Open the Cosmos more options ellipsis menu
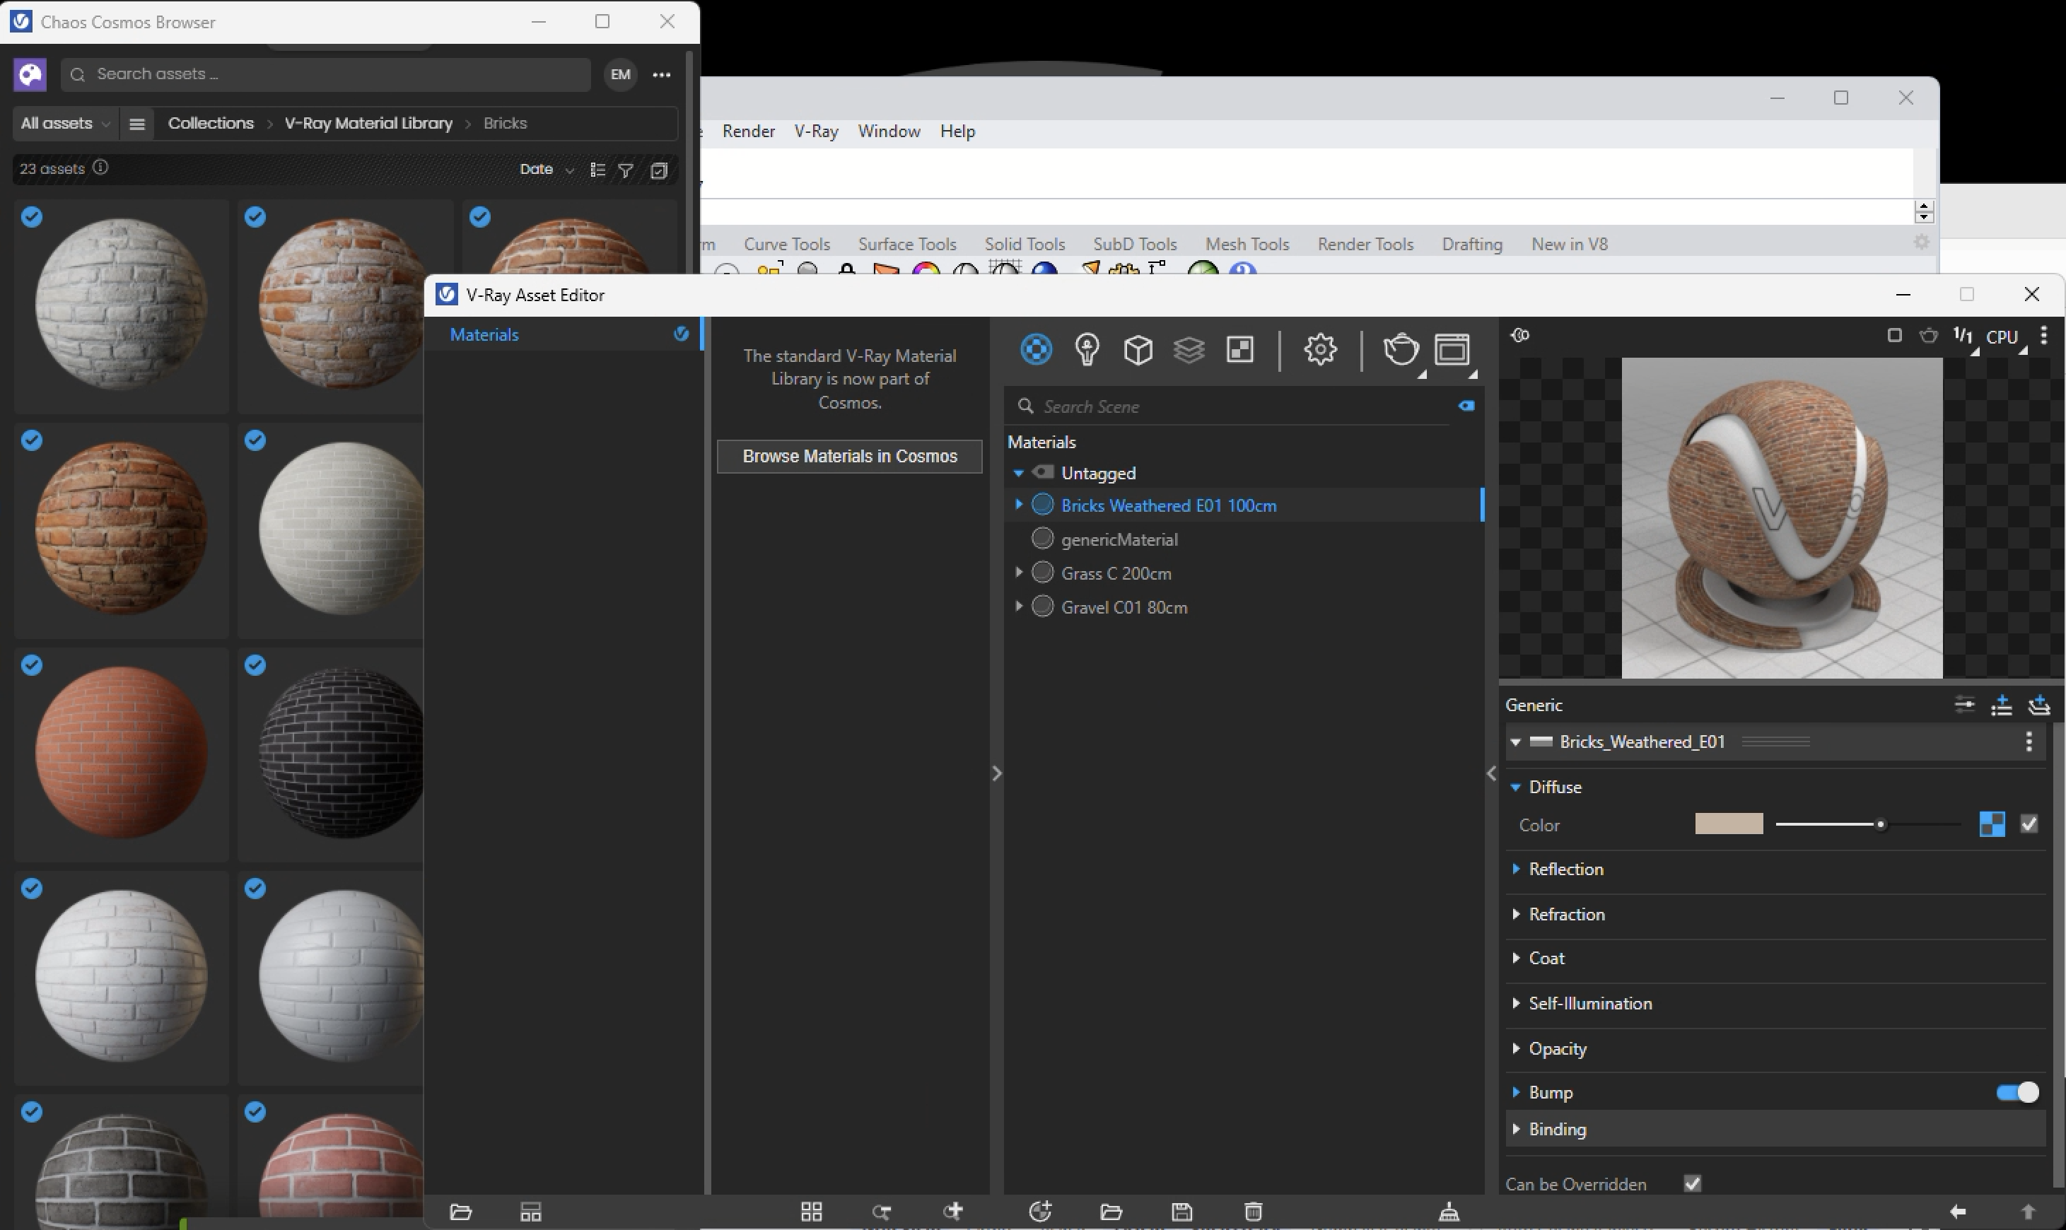 click(661, 75)
